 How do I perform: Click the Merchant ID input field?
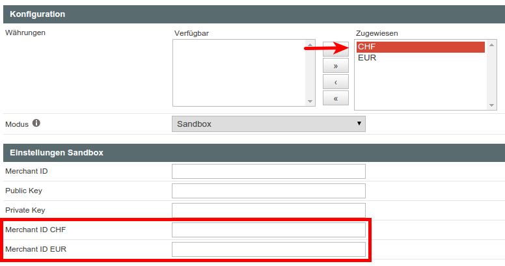268,171
